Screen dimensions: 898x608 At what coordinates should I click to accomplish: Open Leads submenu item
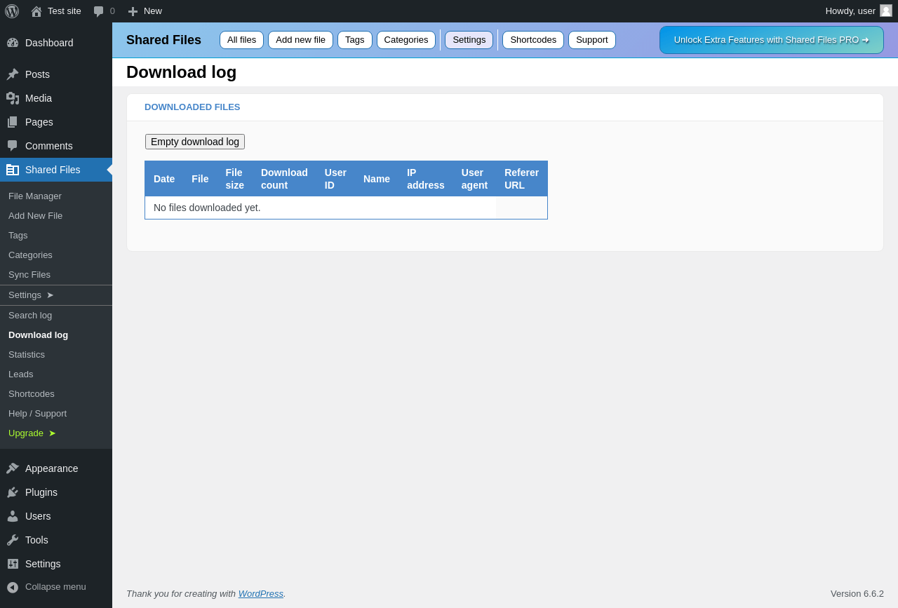pyautogui.click(x=56, y=374)
